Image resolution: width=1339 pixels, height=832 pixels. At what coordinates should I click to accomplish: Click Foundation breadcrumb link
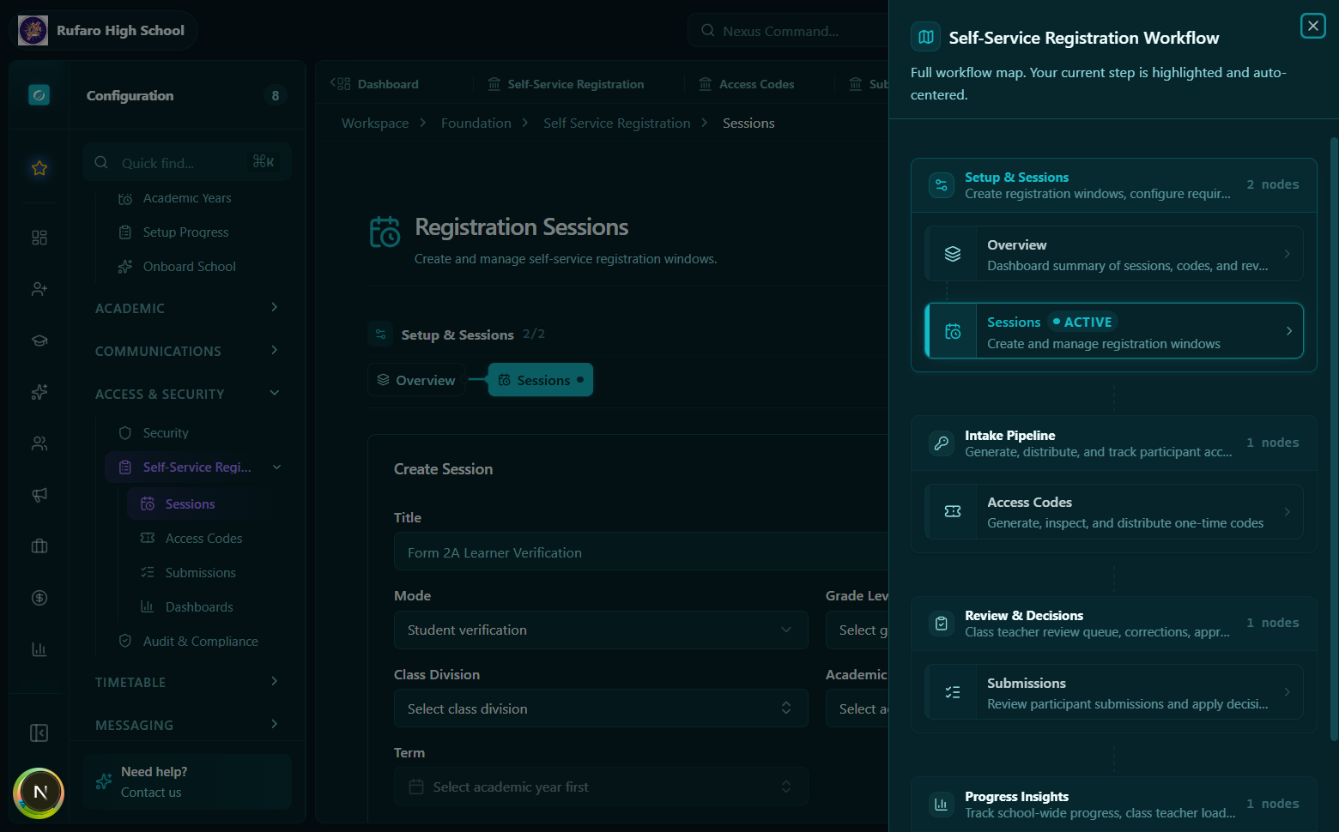[x=476, y=124]
